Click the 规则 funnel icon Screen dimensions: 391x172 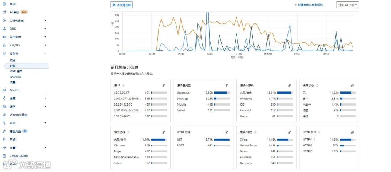tap(4, 123)
